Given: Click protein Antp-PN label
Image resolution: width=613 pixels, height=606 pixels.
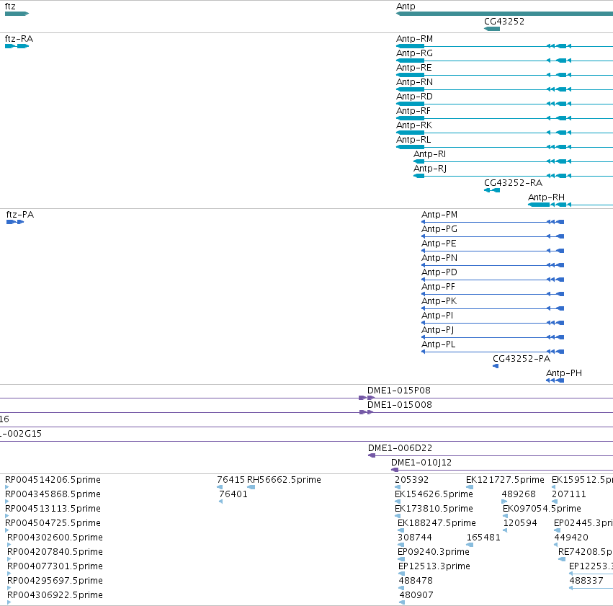Looking at the screenshot, I should [439, 258].
